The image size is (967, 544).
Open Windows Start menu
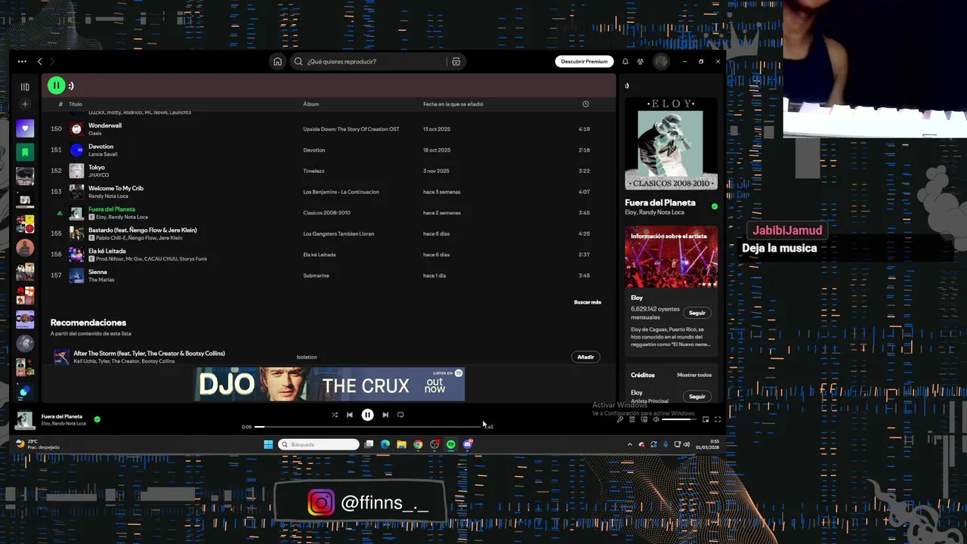pyautogui.click(x=268, y=444)
